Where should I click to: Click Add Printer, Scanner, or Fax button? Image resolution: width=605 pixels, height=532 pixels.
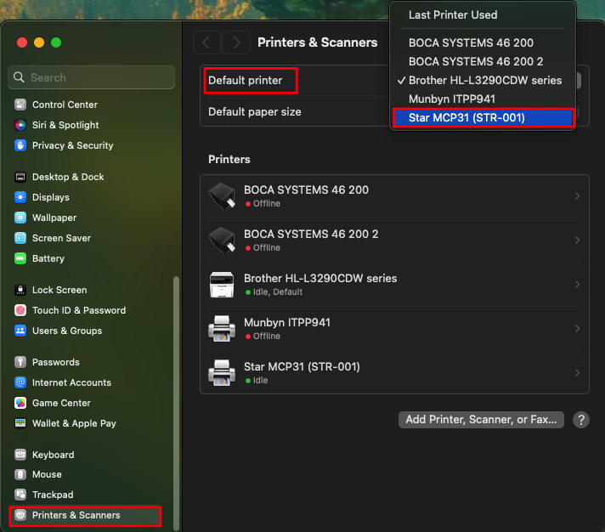[481, 420]
